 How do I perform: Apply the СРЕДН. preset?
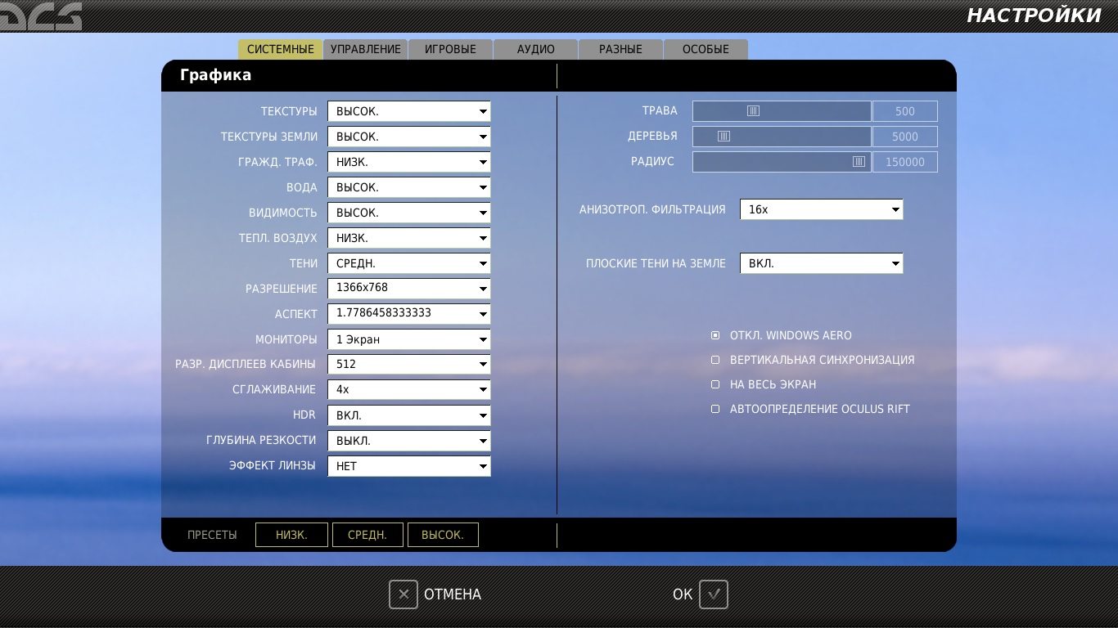point(367,535)
